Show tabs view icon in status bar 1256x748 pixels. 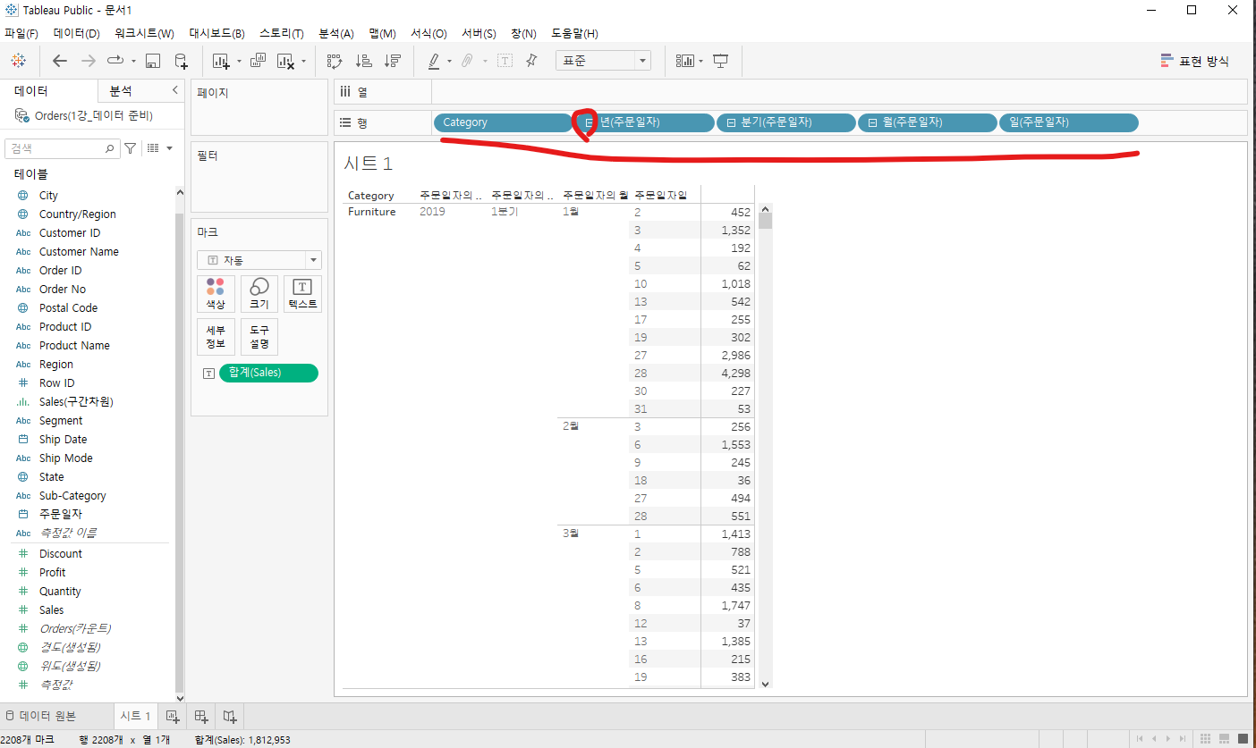1243,738
